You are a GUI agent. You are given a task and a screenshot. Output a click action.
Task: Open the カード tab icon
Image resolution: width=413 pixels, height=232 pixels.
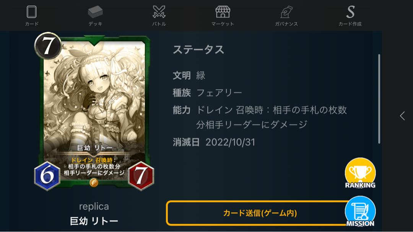click(32, 12)
